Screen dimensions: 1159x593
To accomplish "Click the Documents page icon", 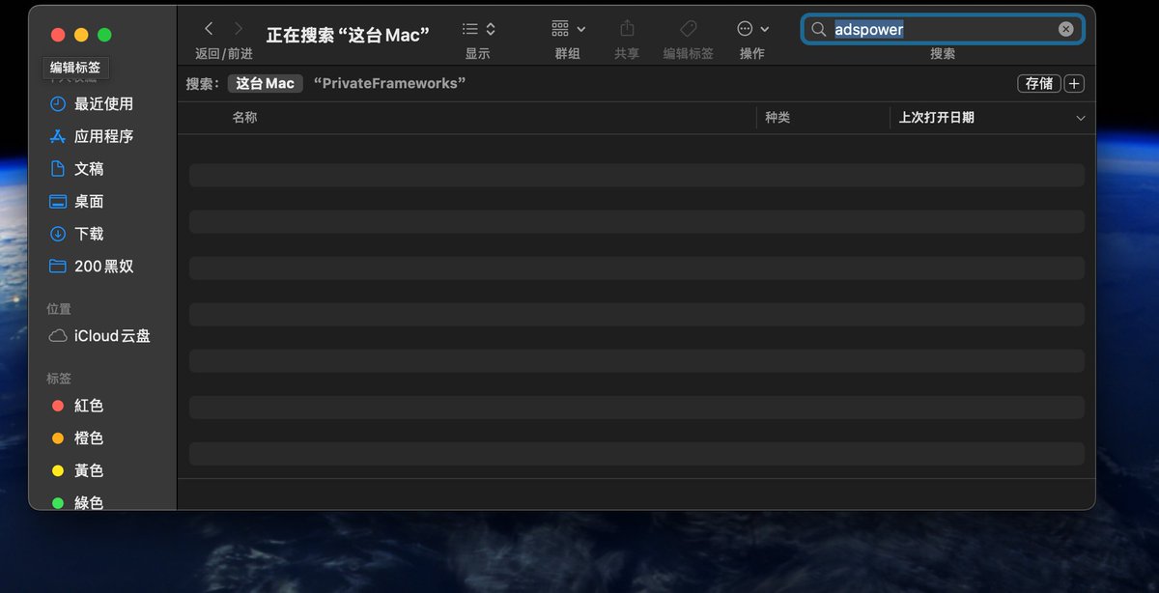I will click(58, 169).
